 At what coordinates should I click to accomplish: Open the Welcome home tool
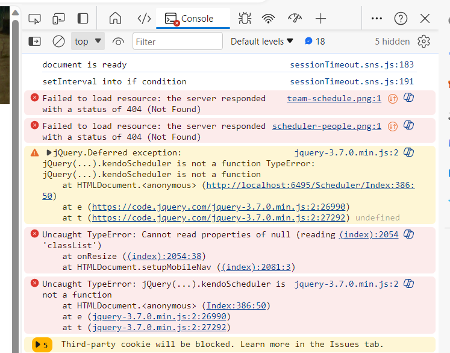click(115, 19)
